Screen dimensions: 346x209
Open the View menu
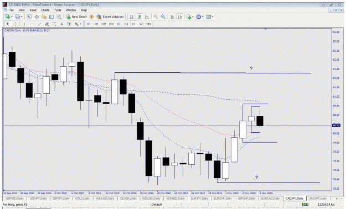point(22,10)
